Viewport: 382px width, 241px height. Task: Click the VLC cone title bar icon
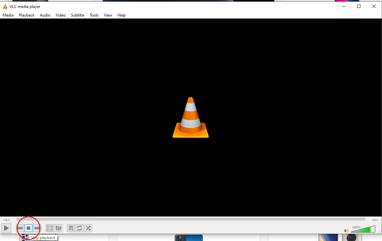[x=5, y=6]
